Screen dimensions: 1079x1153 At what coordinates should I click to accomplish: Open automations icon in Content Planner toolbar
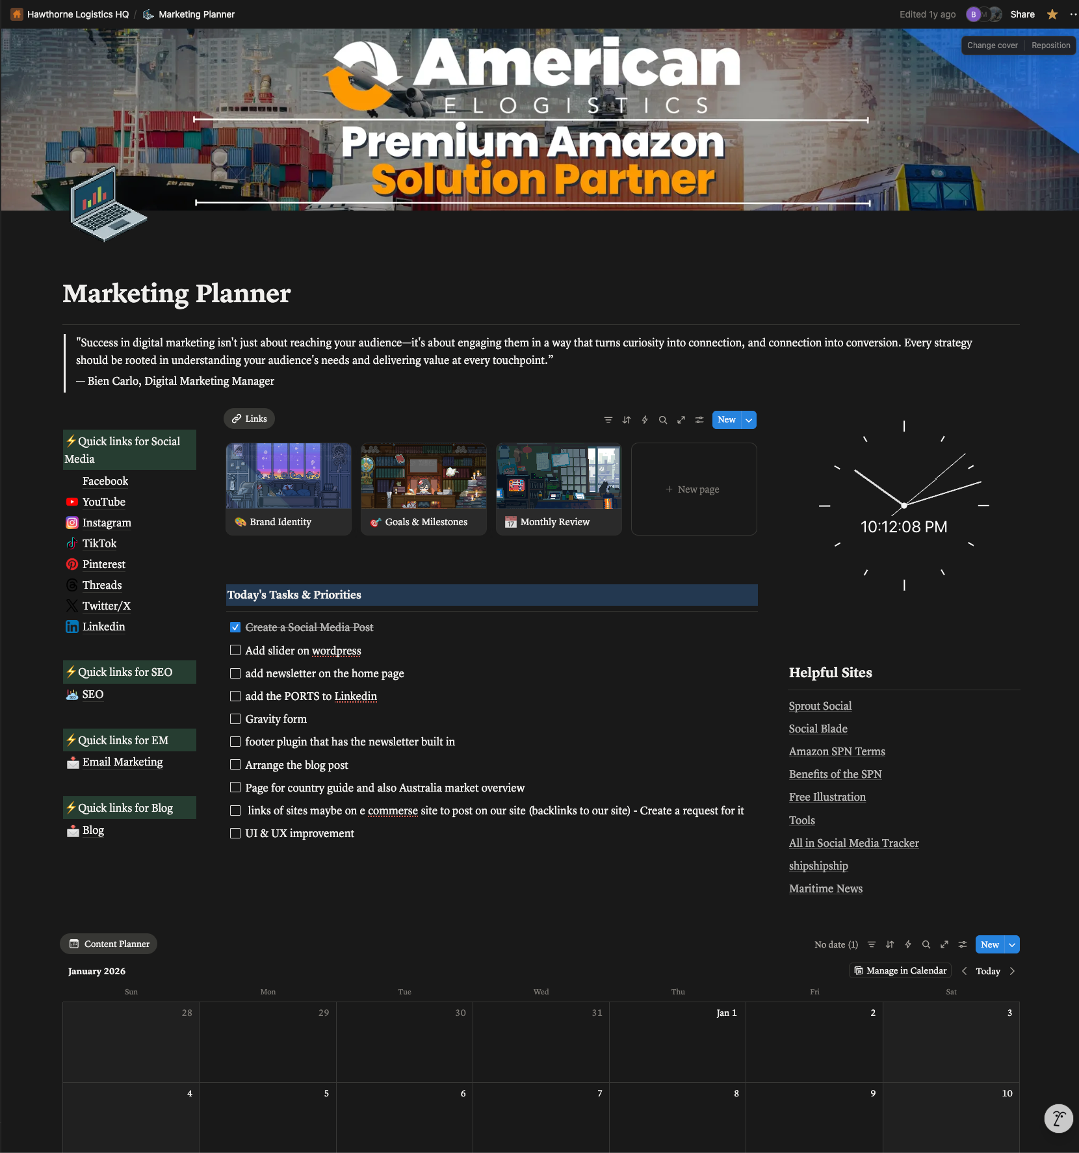click(x=908, y=944)
